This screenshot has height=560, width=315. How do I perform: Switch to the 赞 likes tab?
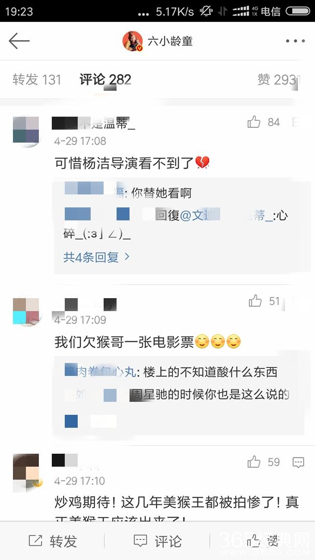tap(277, 79)
